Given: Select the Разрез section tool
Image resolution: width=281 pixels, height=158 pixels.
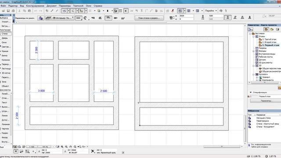Looking at the screenshot, I should 5,133.
